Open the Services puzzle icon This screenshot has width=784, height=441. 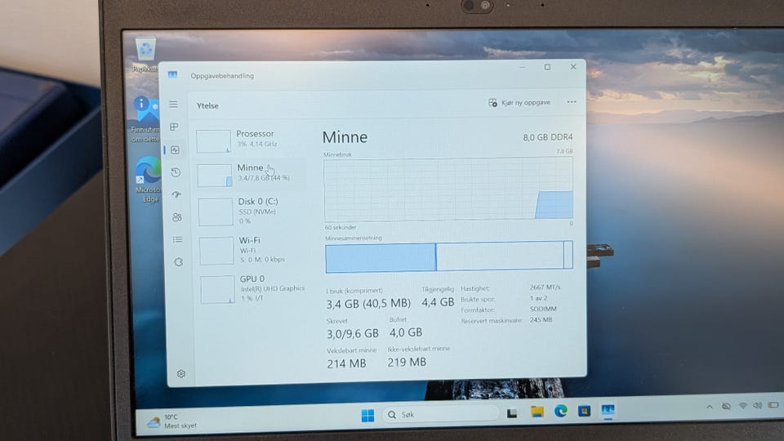(179, 262)
